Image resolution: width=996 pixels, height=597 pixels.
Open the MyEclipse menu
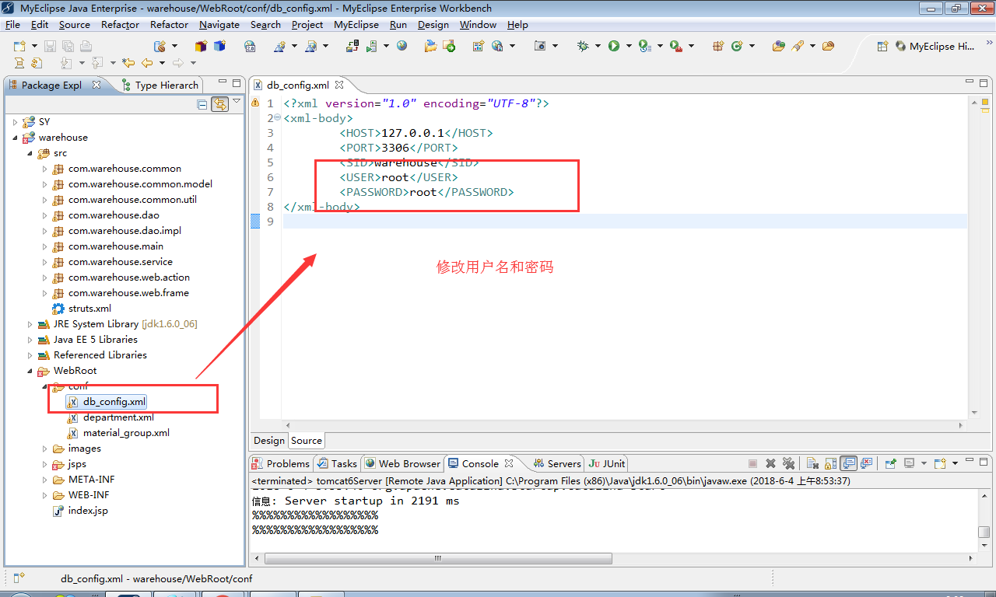[x=356, y=24]
